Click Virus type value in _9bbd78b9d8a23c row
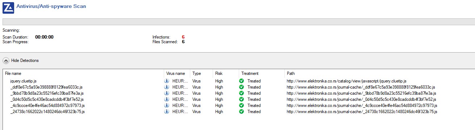Screen dimensions: 475x130 [x=196, y=93]
